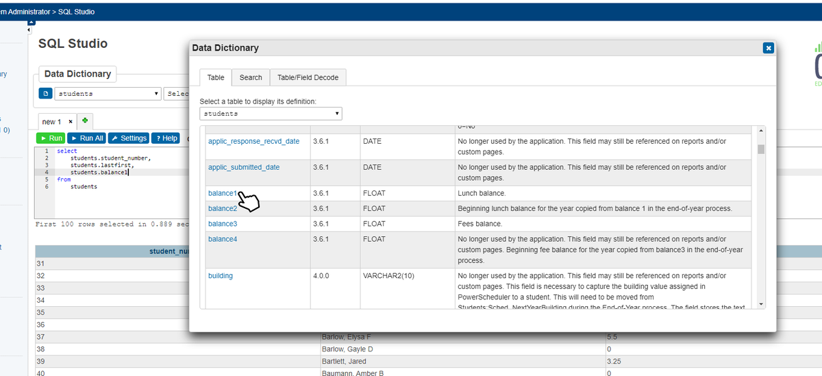The image size is (822, 376).
Task: Click the applic_submitted_date field link
Action: point(244,167)
